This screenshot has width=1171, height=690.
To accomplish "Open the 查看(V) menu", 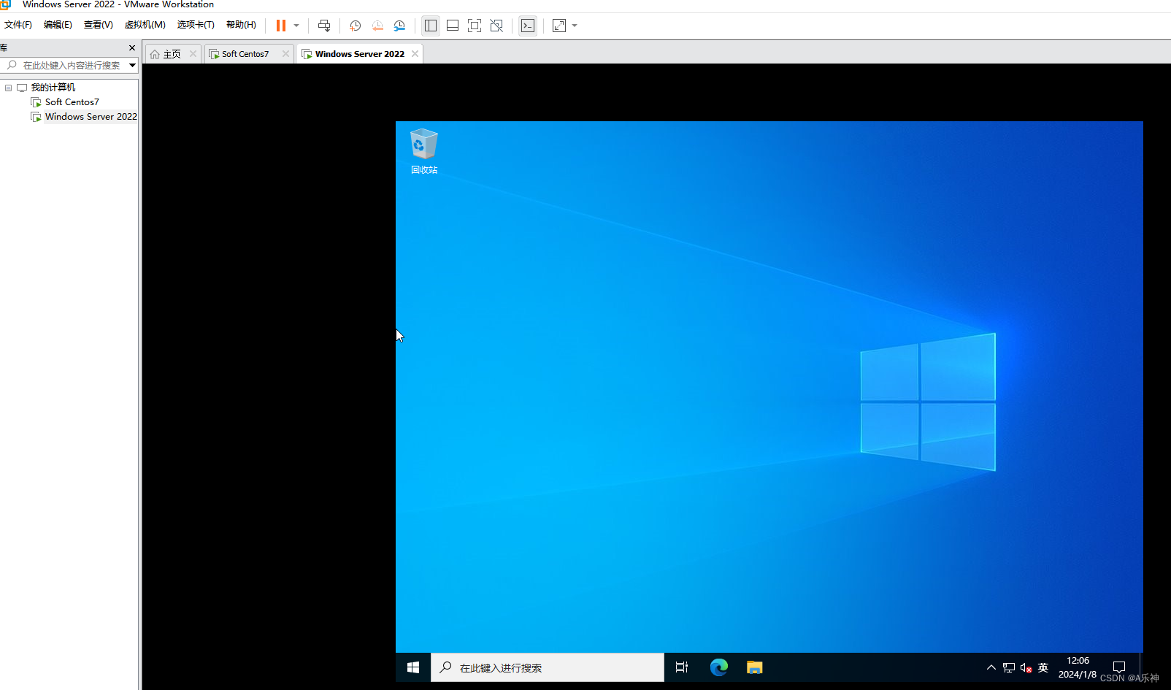I will pos(99,25).
